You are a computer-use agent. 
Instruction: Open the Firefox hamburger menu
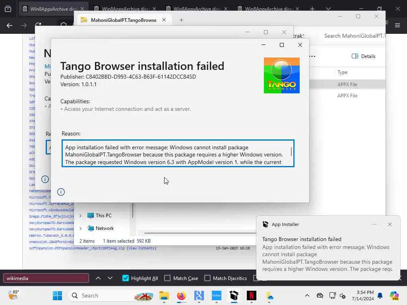pos(397,25)
